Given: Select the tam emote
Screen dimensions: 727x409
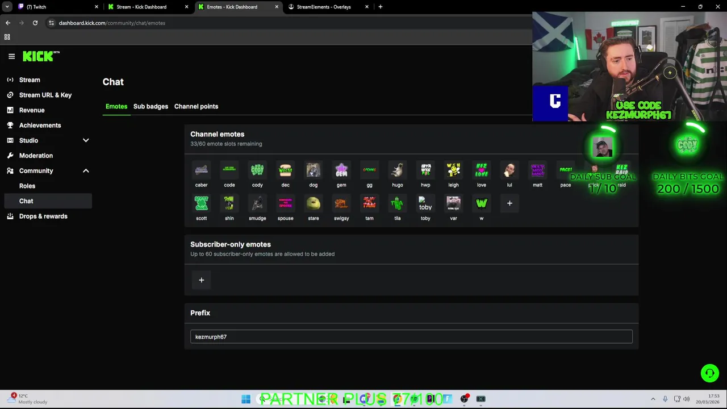Looking at the screenshot, I should [x=369, y=203].
